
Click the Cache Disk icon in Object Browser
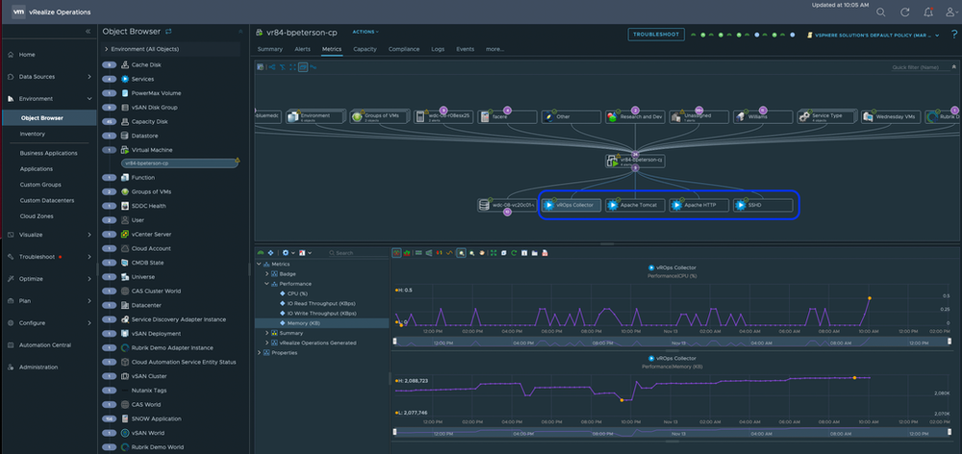pos(125,64)
